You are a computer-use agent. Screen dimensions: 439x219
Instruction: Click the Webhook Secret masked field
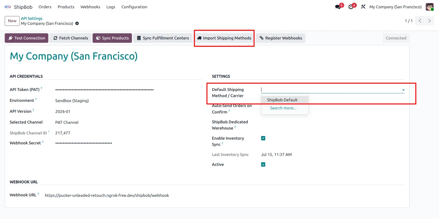(84, 143)
